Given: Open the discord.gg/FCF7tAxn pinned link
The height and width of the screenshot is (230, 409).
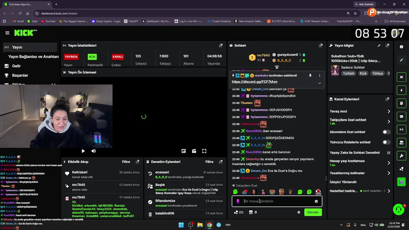Looking at the screenshot, I should pos(254,82).
